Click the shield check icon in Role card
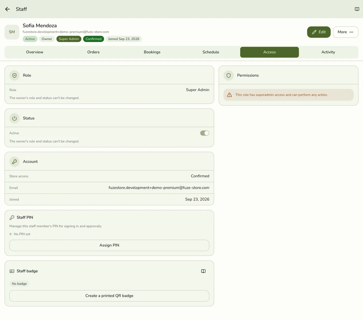The height and width of the screenshot is (320, 363). 15,75
